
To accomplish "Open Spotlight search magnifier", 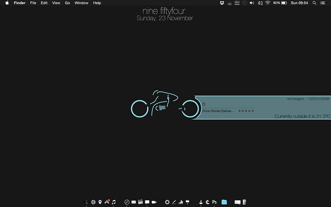I will pyautogui.click(x=314, y=3).
